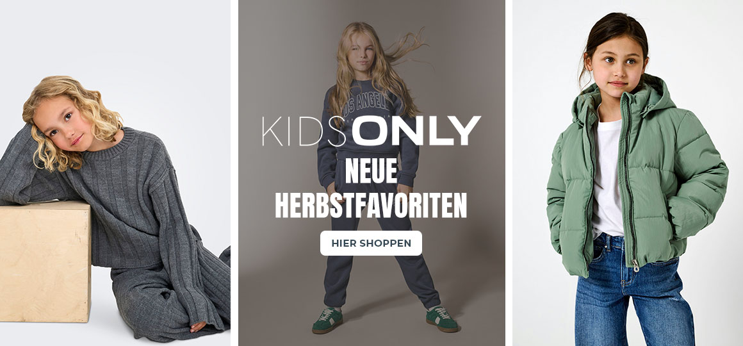Screen dimensions: 743x346
Task: Click the HIER SHOPPEN button
Action: (371, 243)
